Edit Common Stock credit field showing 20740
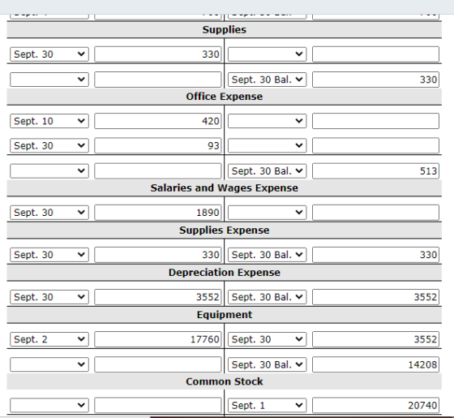The width and height of the screenshot is (454, 418). click(375, 405)
